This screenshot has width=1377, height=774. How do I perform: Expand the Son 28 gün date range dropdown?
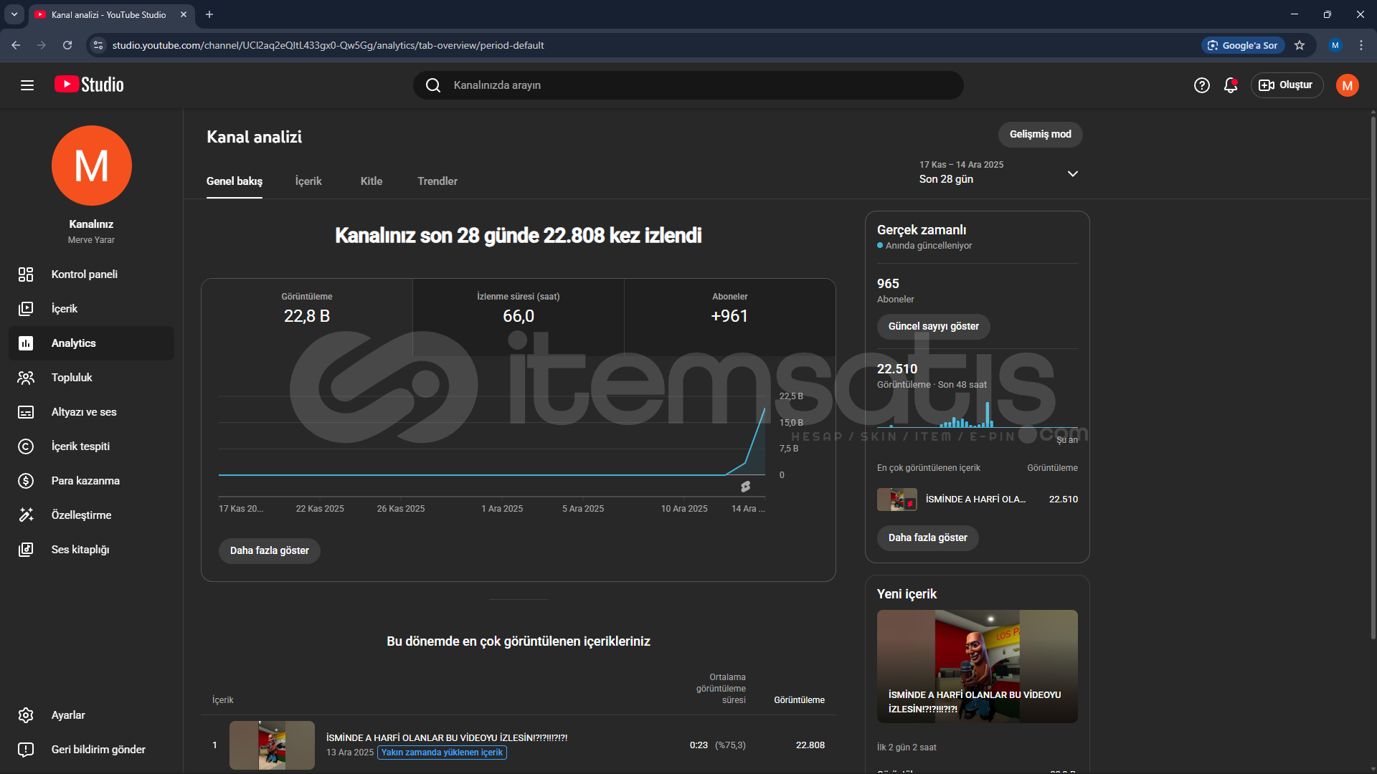[x=1072, y=173]
